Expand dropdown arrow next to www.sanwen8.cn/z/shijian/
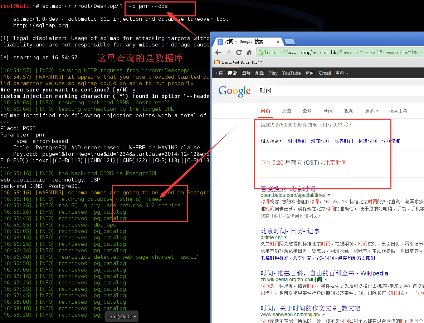Image resolution: width=424 pixels, height=323 pixels. click(324, 315)
